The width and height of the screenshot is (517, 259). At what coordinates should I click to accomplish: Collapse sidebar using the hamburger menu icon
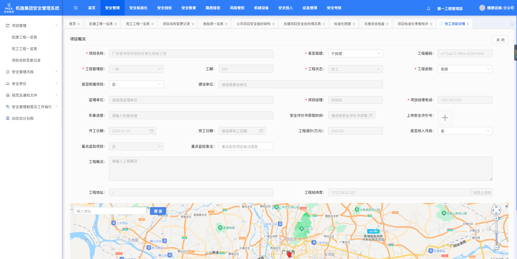pyautogui.click(x=76, y=8)
